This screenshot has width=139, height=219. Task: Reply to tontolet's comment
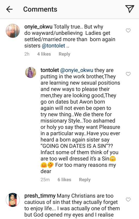85,180
